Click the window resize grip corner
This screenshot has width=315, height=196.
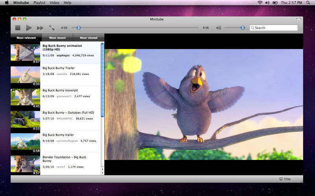pos(301,181)
